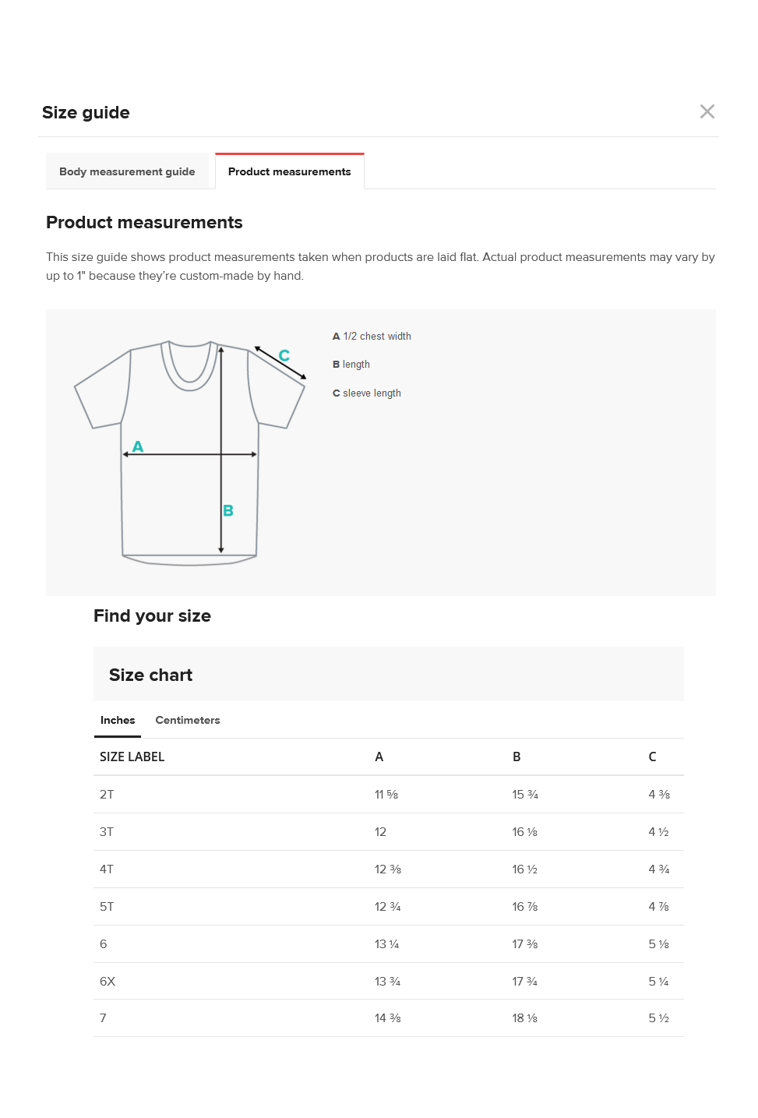This screenshot has height=1118, width=758.
Task: Click the t-shirt measurement diagram
Action: [x=190, y=452]
